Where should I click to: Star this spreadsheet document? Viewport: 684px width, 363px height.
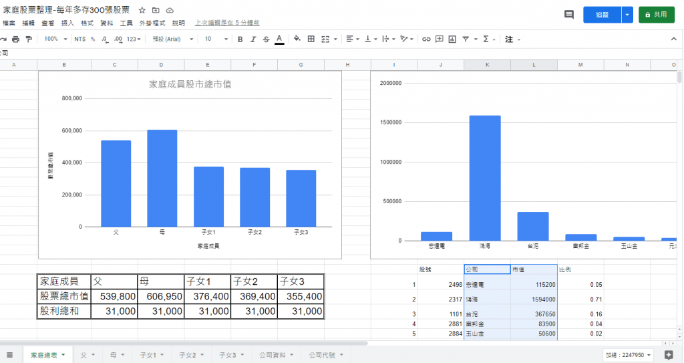pyautogui.click(x=142, y=11)
